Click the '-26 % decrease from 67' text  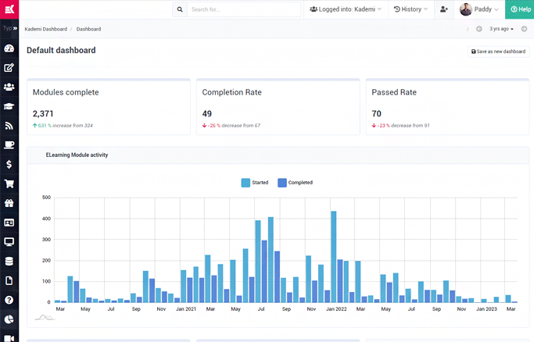pyautogui.click(x=231, y=126)
